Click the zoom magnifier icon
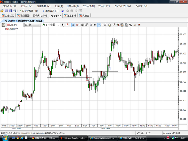Screen dimensions: 188x141 click(x=87, y=25)
